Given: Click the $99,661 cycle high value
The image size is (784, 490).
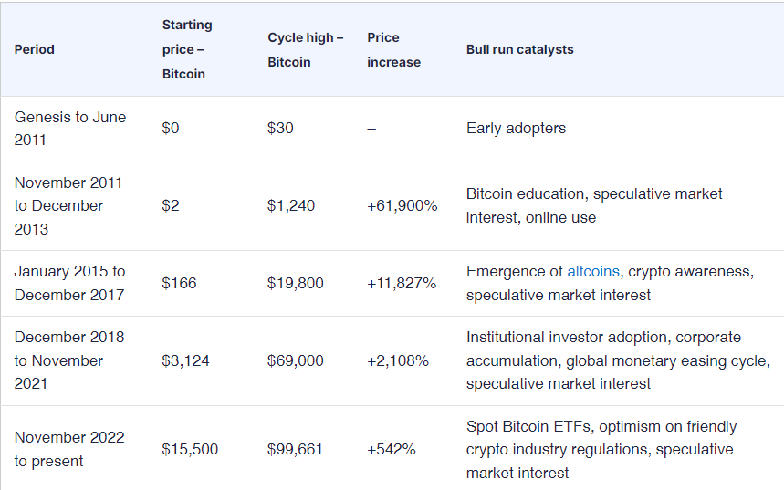Looking at the screenshot, I should [x=295, y=450].
